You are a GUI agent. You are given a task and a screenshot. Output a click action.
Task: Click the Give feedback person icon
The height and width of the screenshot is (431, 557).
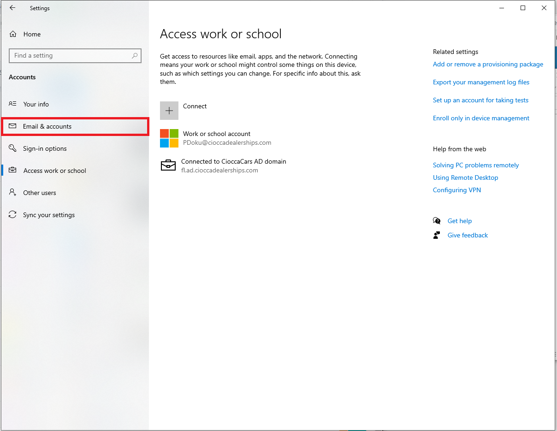tap(437, 235)
